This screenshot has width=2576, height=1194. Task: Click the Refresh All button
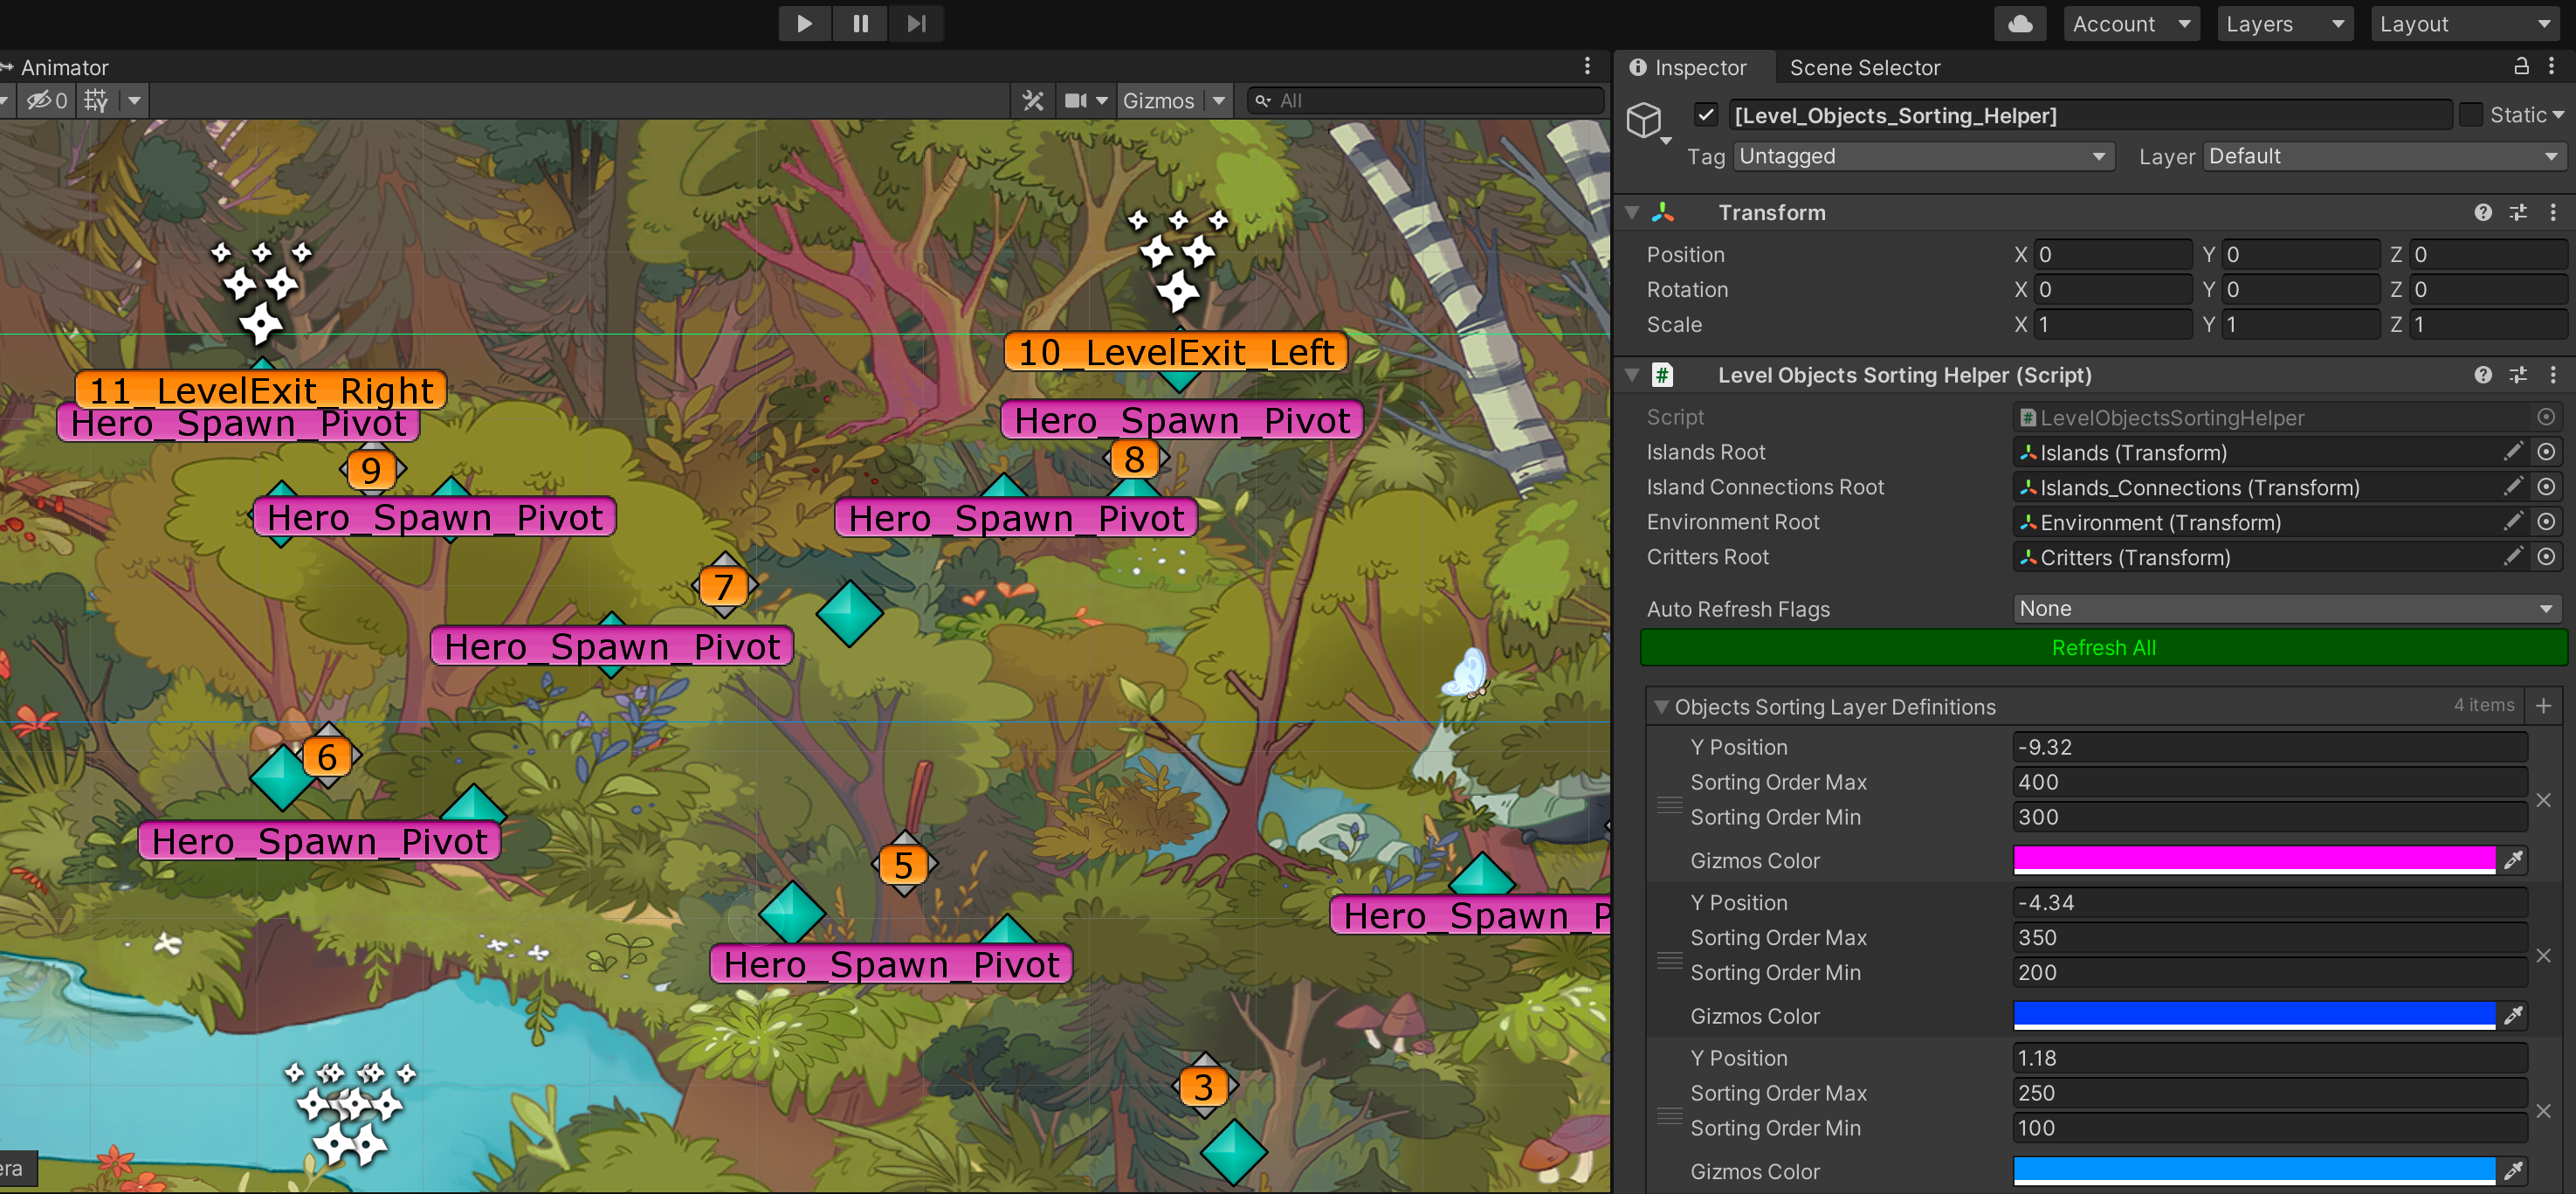click(x=2103, y=648)
